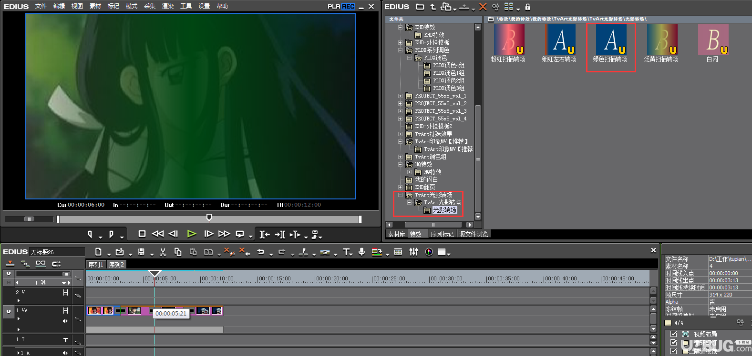Toggle the bin window grid icon
This screenshot has height=356, width=752.
398,252
